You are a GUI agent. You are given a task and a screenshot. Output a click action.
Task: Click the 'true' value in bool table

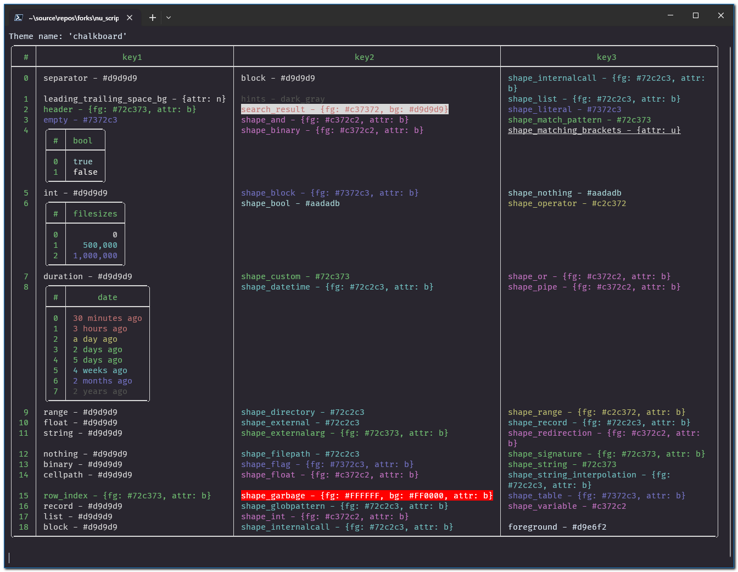(x=83, y=162)
